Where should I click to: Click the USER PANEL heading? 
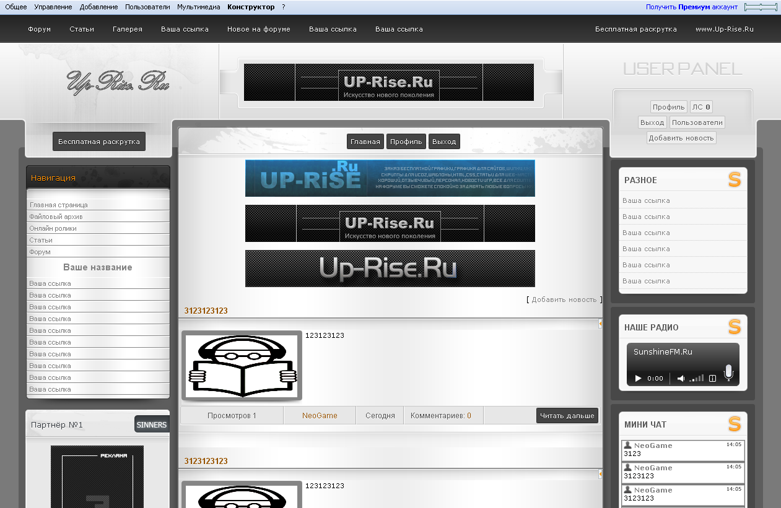pos(683,69)
